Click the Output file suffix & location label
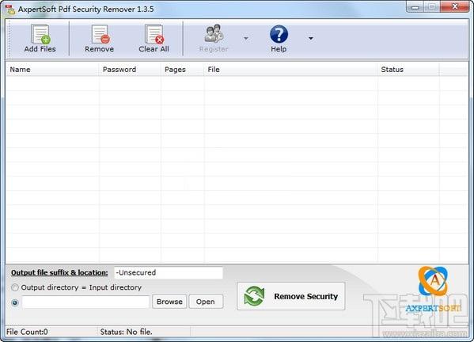This screenshot has width=474, height=342. 59,272
